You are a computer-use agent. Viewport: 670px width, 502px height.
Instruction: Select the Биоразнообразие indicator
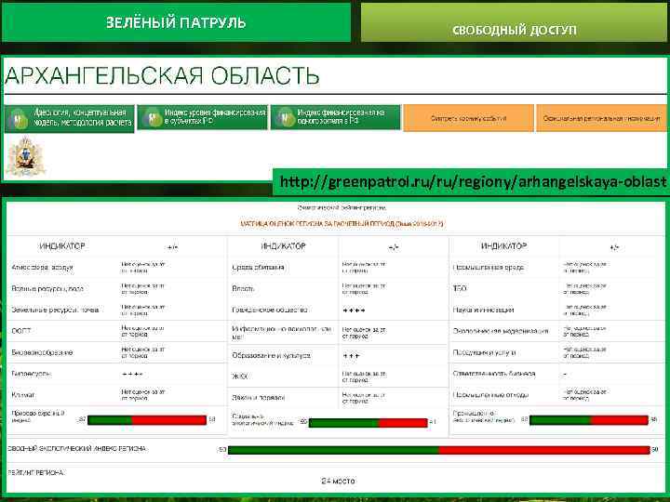point(42,352)
